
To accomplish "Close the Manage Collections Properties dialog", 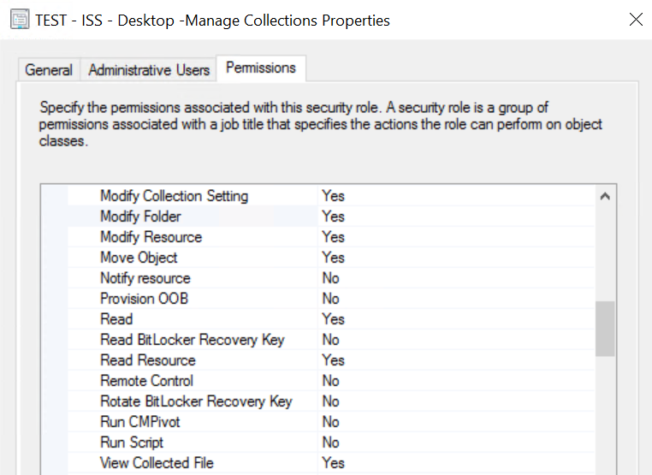I will tap(636, 19).
